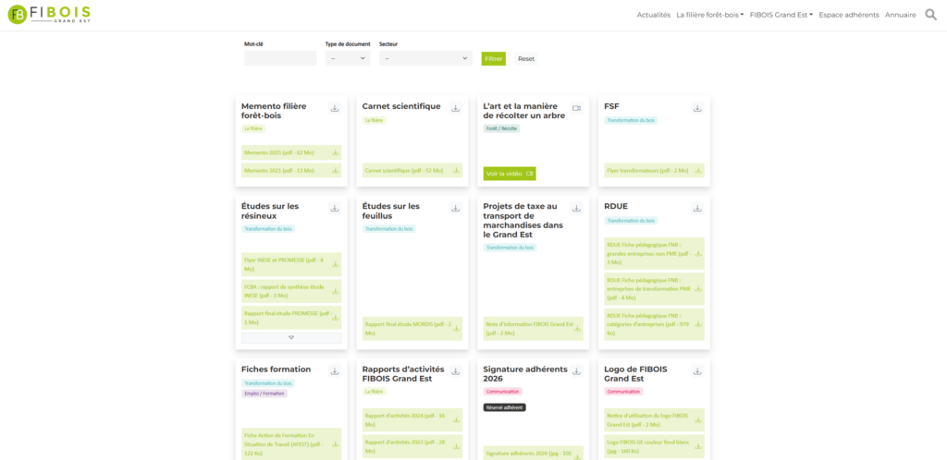Click the FIBOIS Grand Est logo
This screenshot has width=947, height=460.
coord(49,14)
